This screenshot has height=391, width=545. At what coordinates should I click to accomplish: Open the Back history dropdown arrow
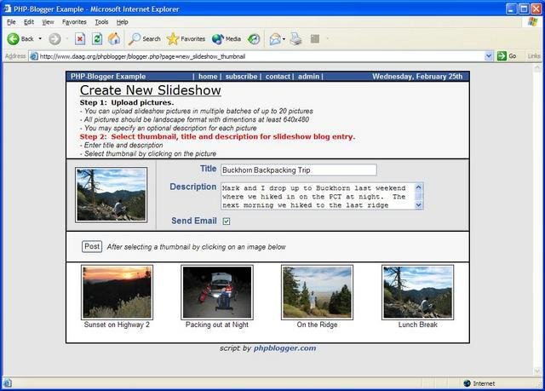point(40,38)
